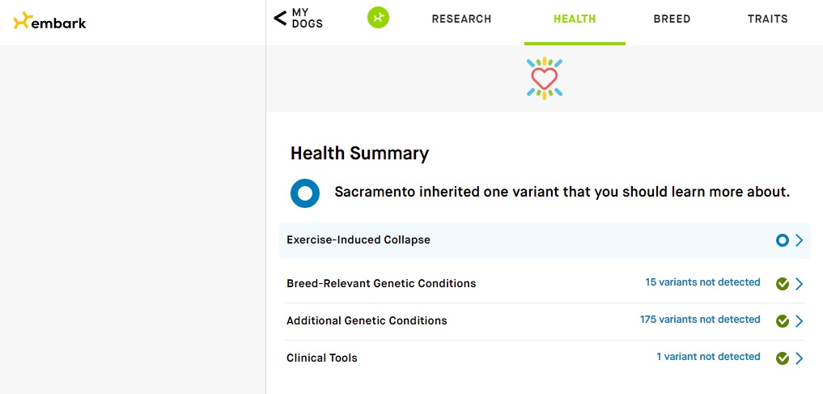Go to the Traits tab
823x394 pixels.
click(x=767, y=19)
